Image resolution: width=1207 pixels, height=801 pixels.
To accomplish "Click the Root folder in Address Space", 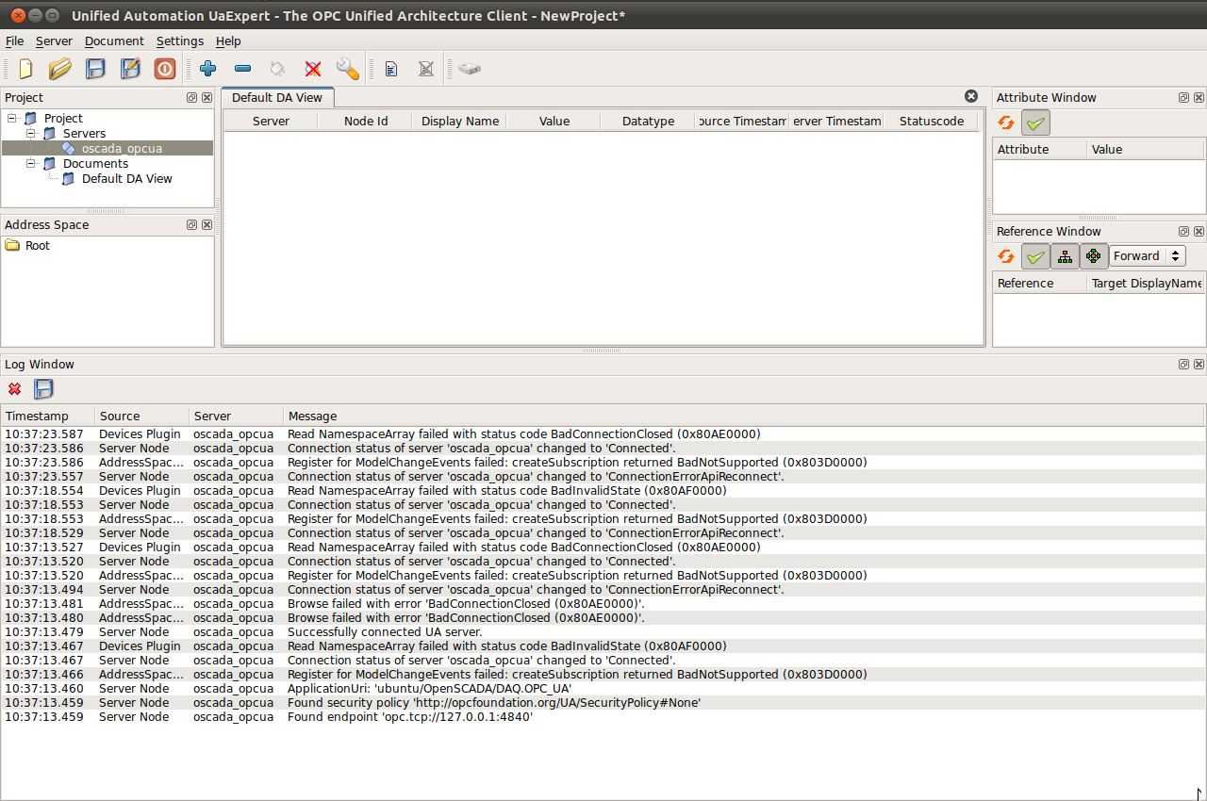I will (37, 245).
